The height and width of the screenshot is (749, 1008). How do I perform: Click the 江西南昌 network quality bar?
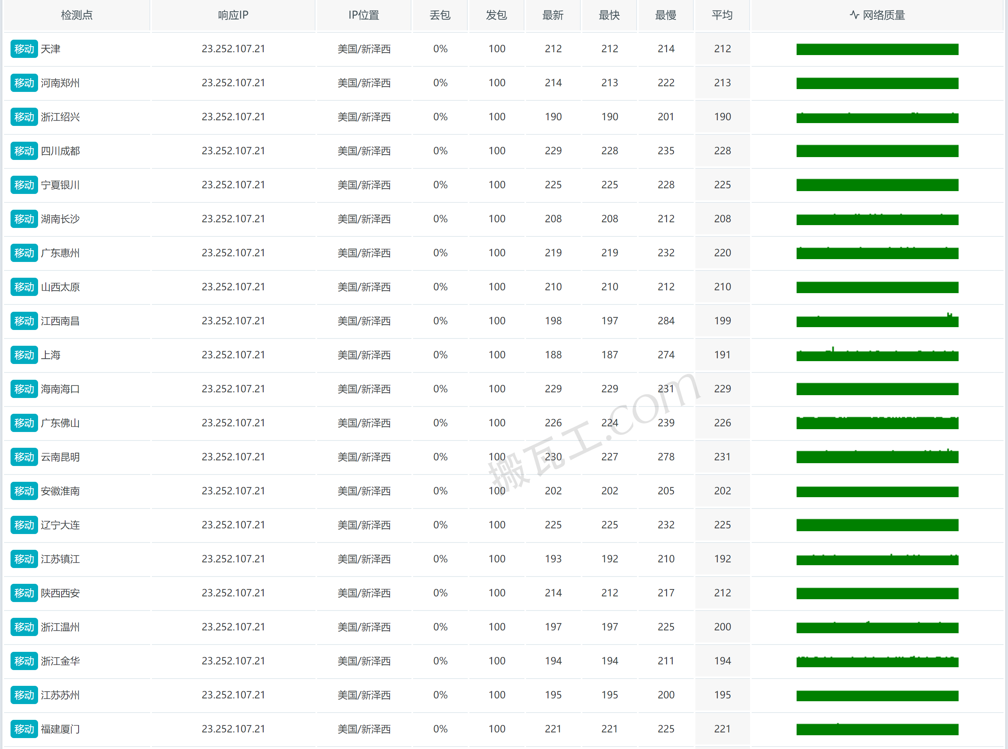(877, 321)
